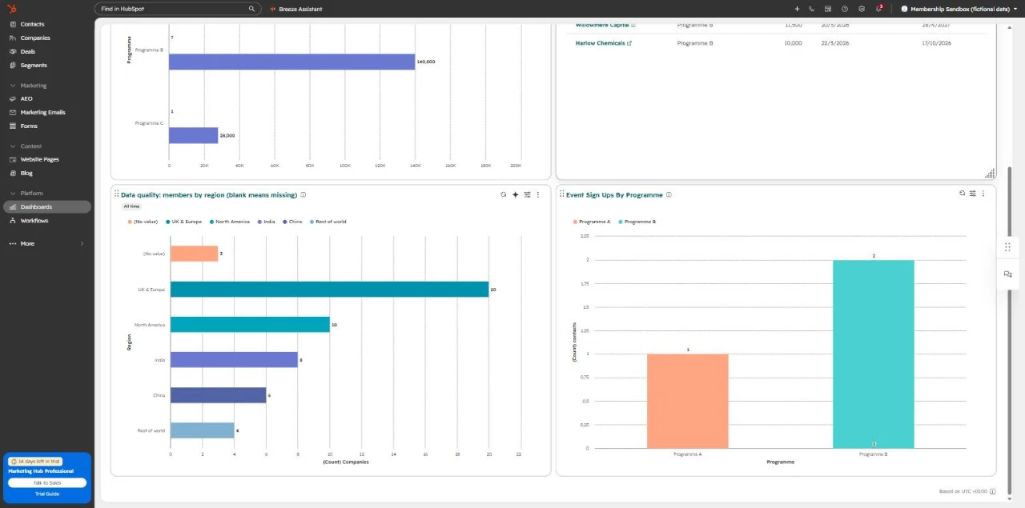Click the grid dots icon on right edge

coord(1007,247)
